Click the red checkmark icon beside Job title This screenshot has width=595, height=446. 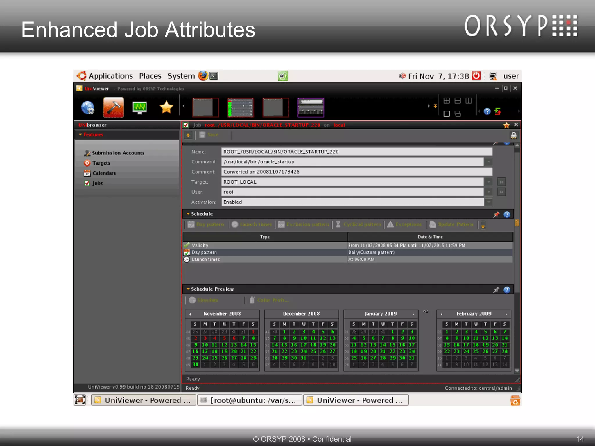(x=186, y=125)
